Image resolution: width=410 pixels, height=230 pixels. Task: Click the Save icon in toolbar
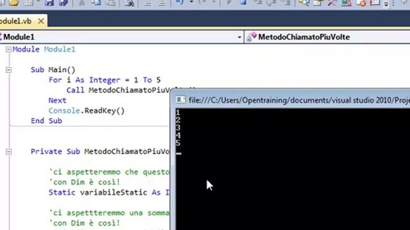click(49, 3)
